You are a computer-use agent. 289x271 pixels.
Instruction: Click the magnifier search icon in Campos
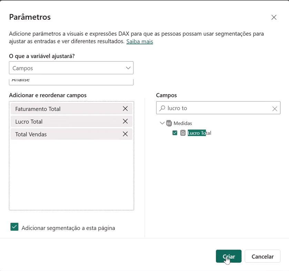162,108
